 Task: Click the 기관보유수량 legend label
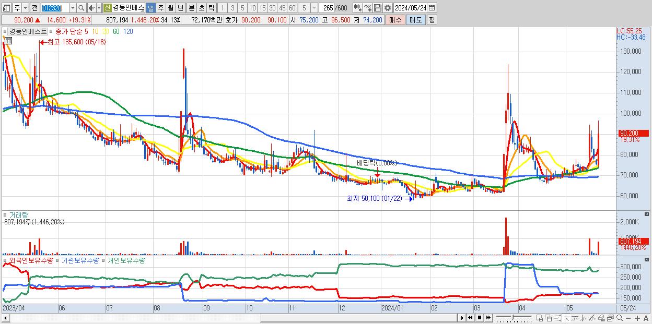pyautogui.click(x=80, y=260)
